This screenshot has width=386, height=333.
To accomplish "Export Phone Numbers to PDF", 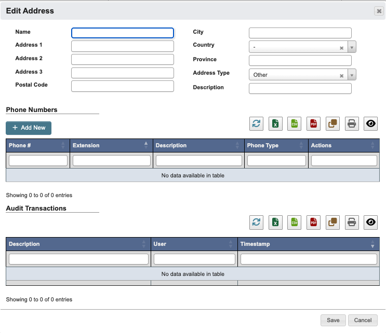I will coord(314,123).
